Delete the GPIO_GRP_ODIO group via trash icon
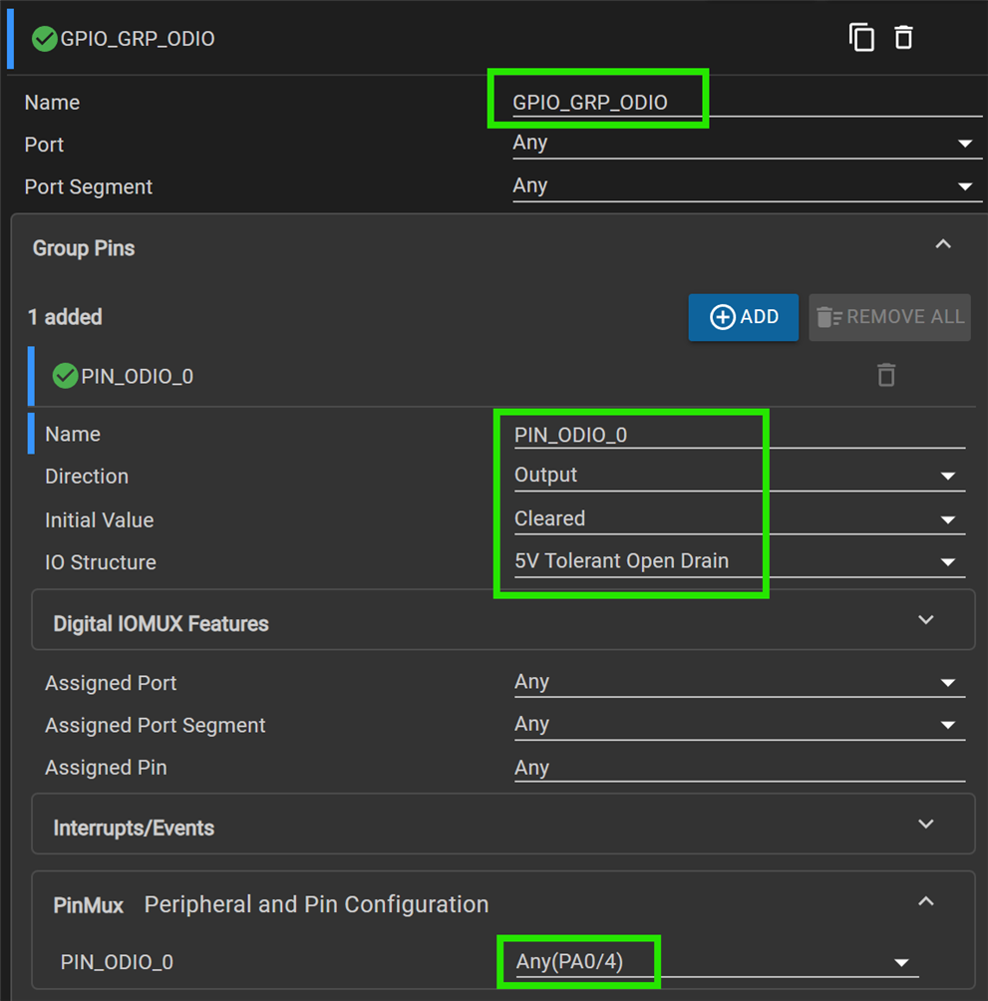Screen dimensions: 988x1001 pos(903,38)
